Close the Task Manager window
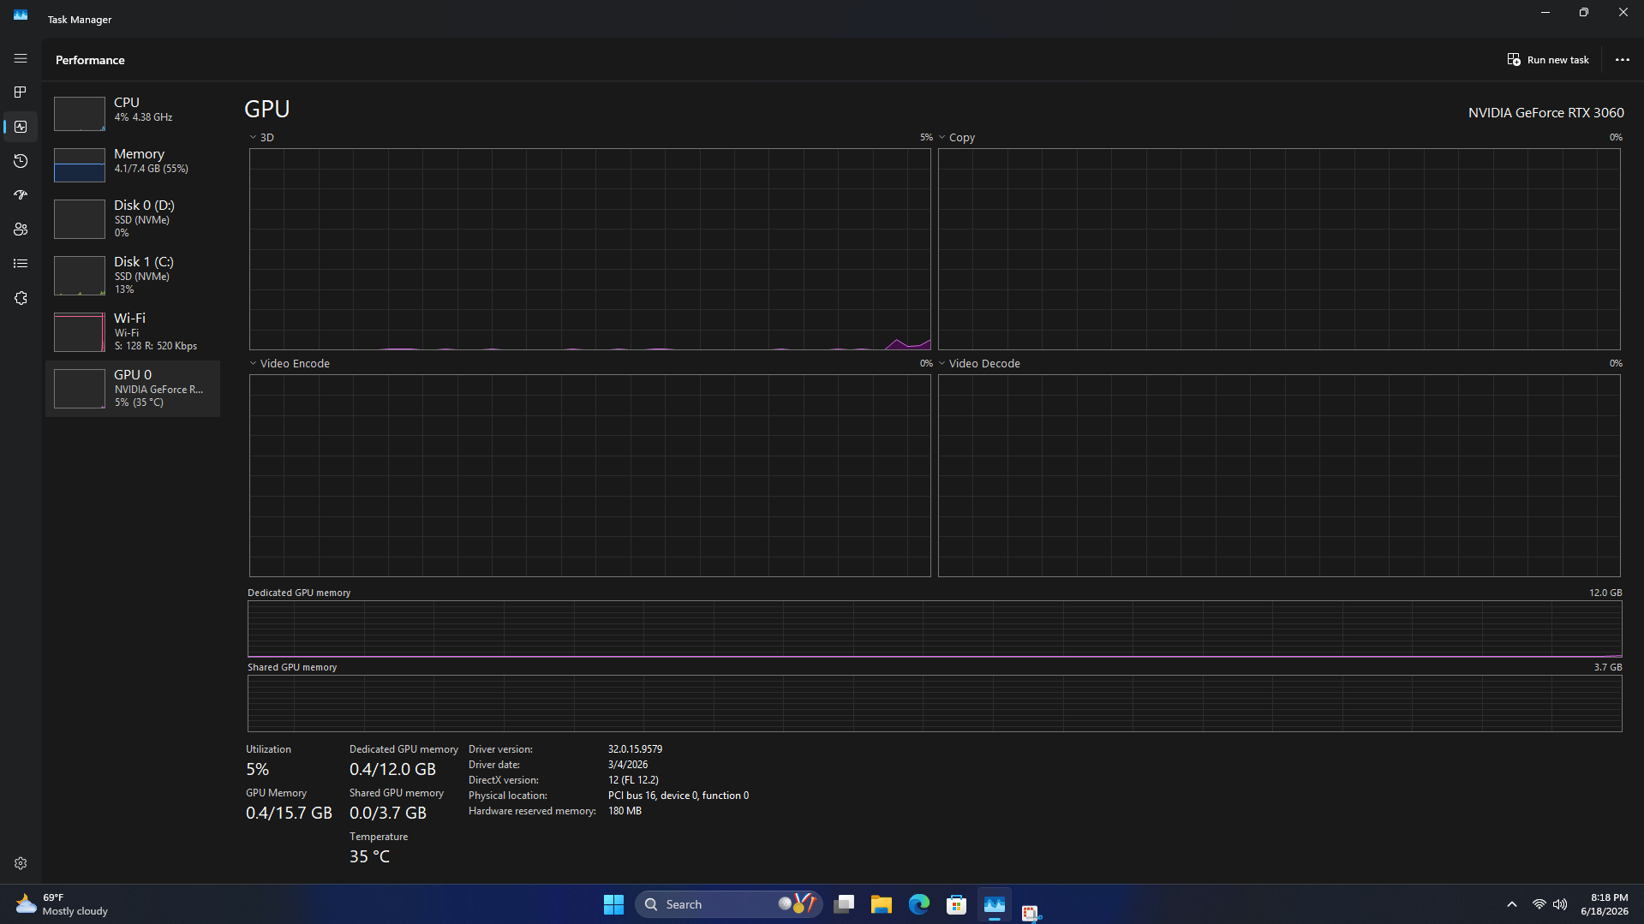 1623,13
